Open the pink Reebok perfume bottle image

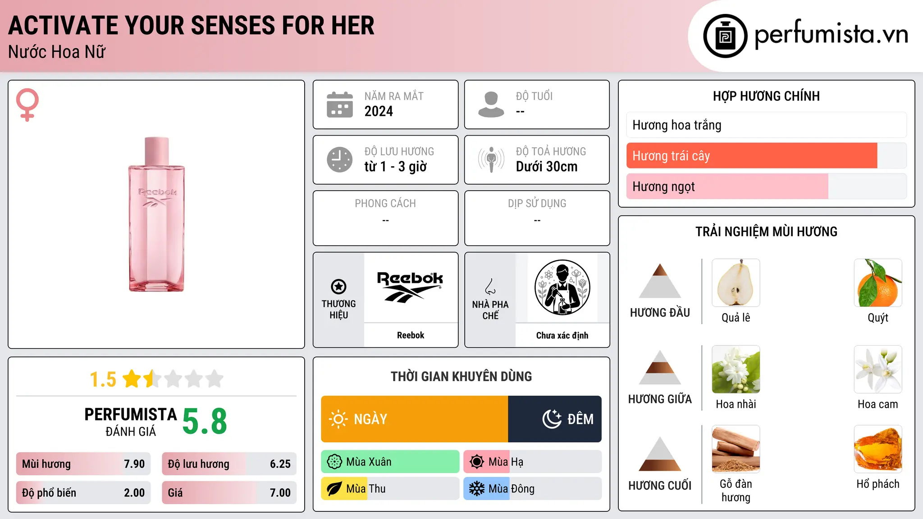[x=156, y=214]
